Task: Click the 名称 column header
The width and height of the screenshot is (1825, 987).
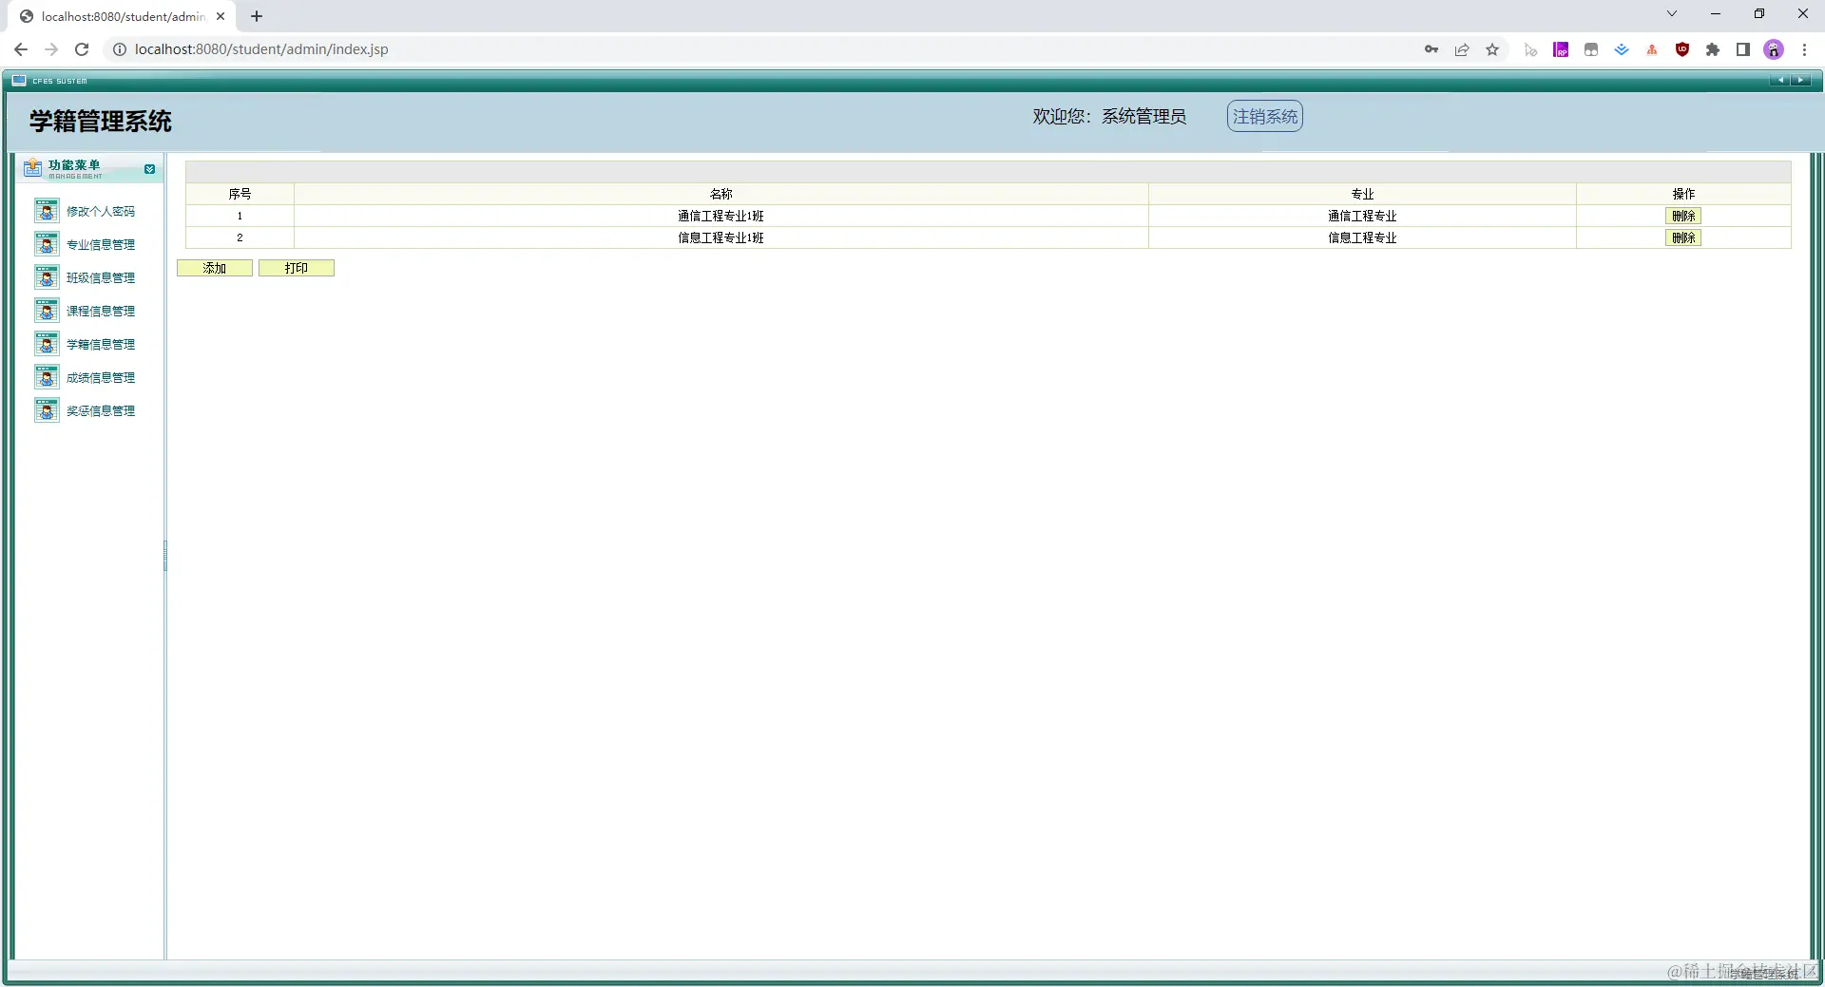Action: 721,194
